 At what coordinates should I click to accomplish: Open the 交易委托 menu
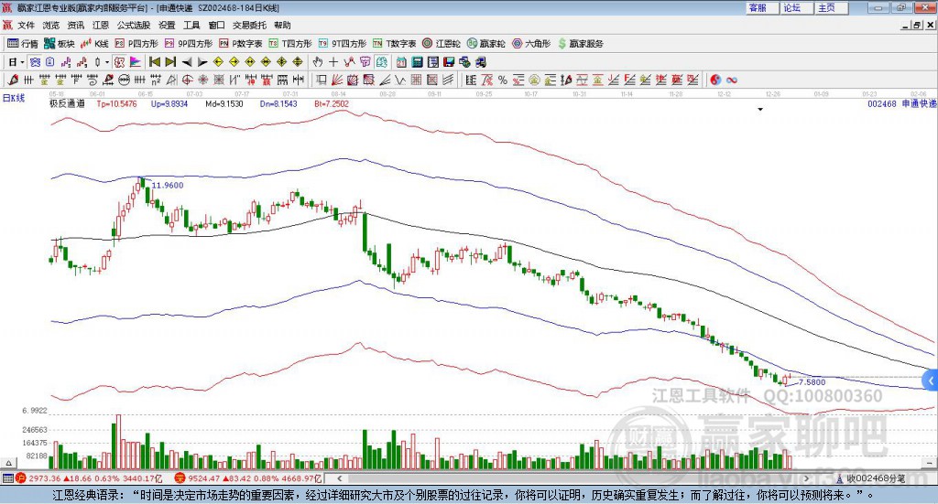click(x=249, y=25)
